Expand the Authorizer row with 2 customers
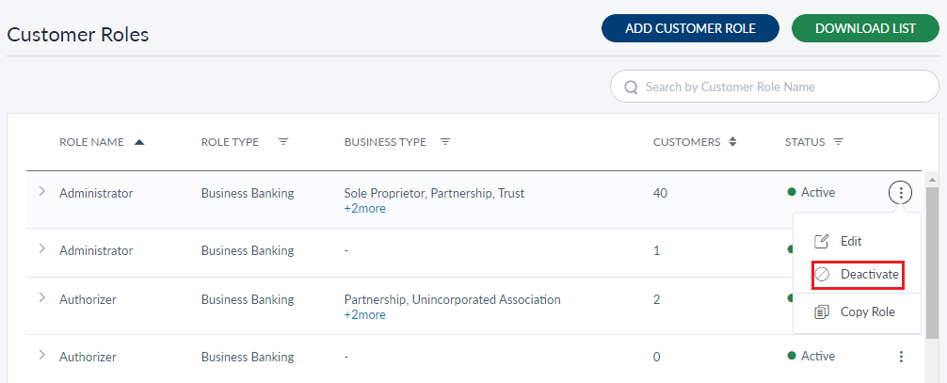 click(41, 298)
